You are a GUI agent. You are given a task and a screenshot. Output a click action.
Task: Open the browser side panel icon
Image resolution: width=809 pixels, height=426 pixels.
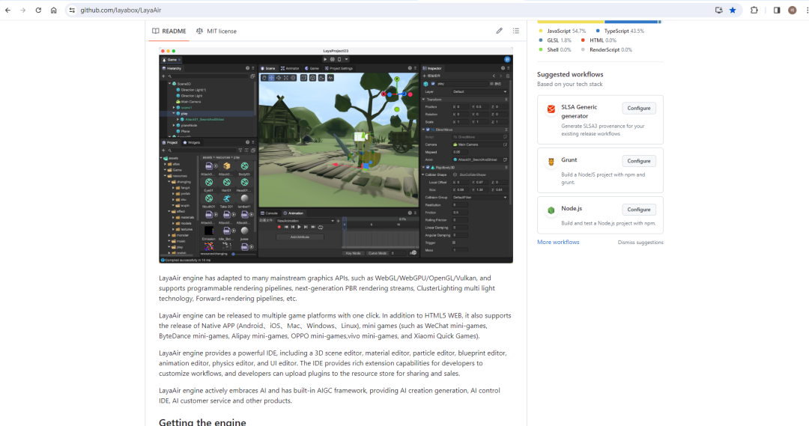pos(777,10)
